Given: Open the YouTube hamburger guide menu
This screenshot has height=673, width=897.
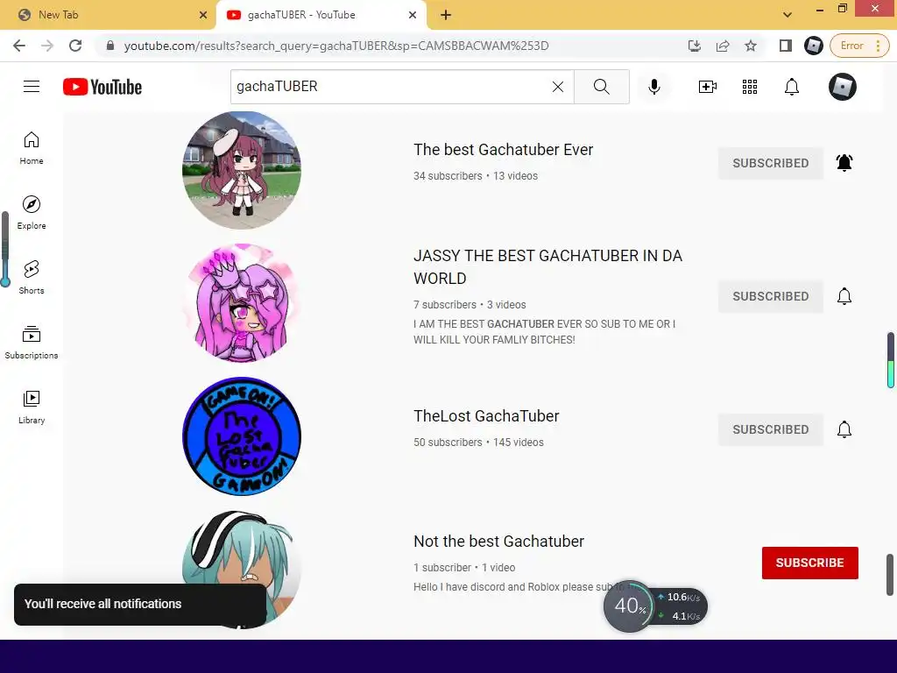Looking at the screenshot, I should click(32, 87).
